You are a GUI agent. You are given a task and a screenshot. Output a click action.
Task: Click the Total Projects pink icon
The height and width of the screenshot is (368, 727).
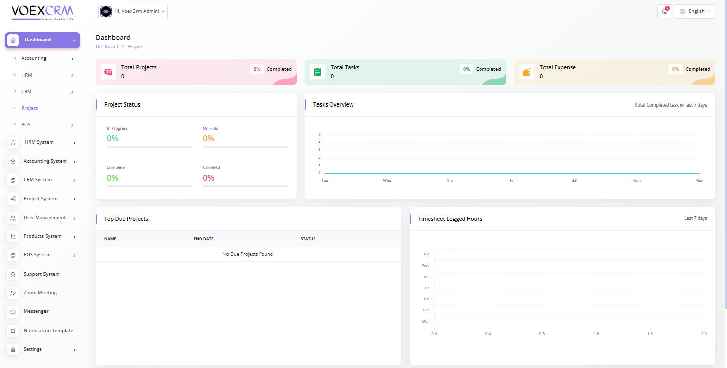108,72
